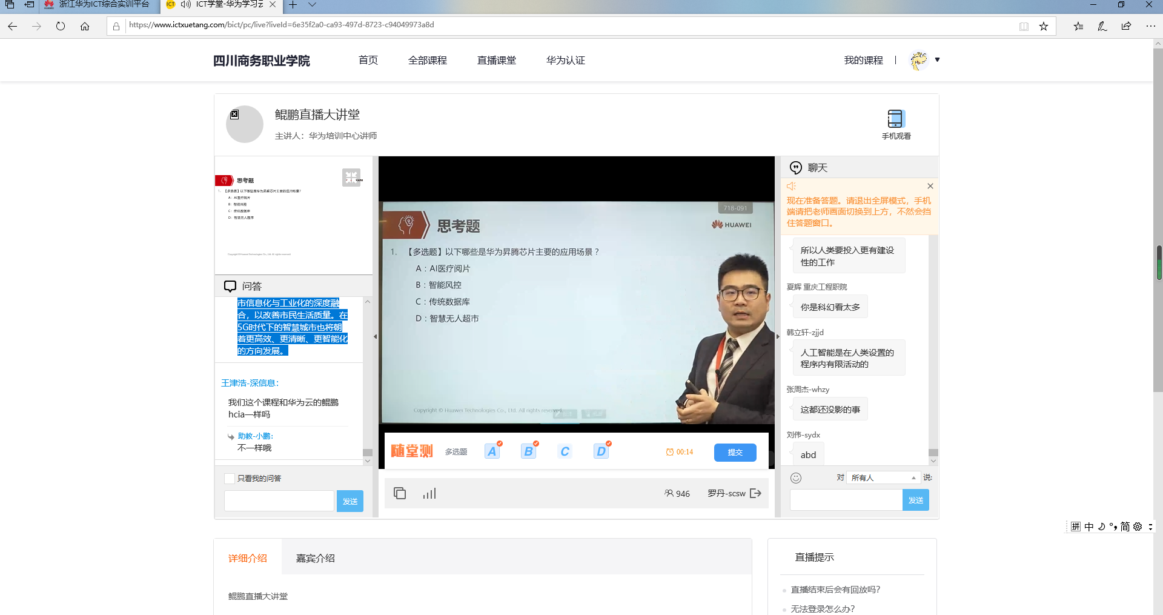Click the browser favorites star icon
This screenshot has height=615, width=1163.
pos(1044,26)
